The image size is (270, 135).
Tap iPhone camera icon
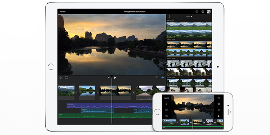click(x=166, y=110)
